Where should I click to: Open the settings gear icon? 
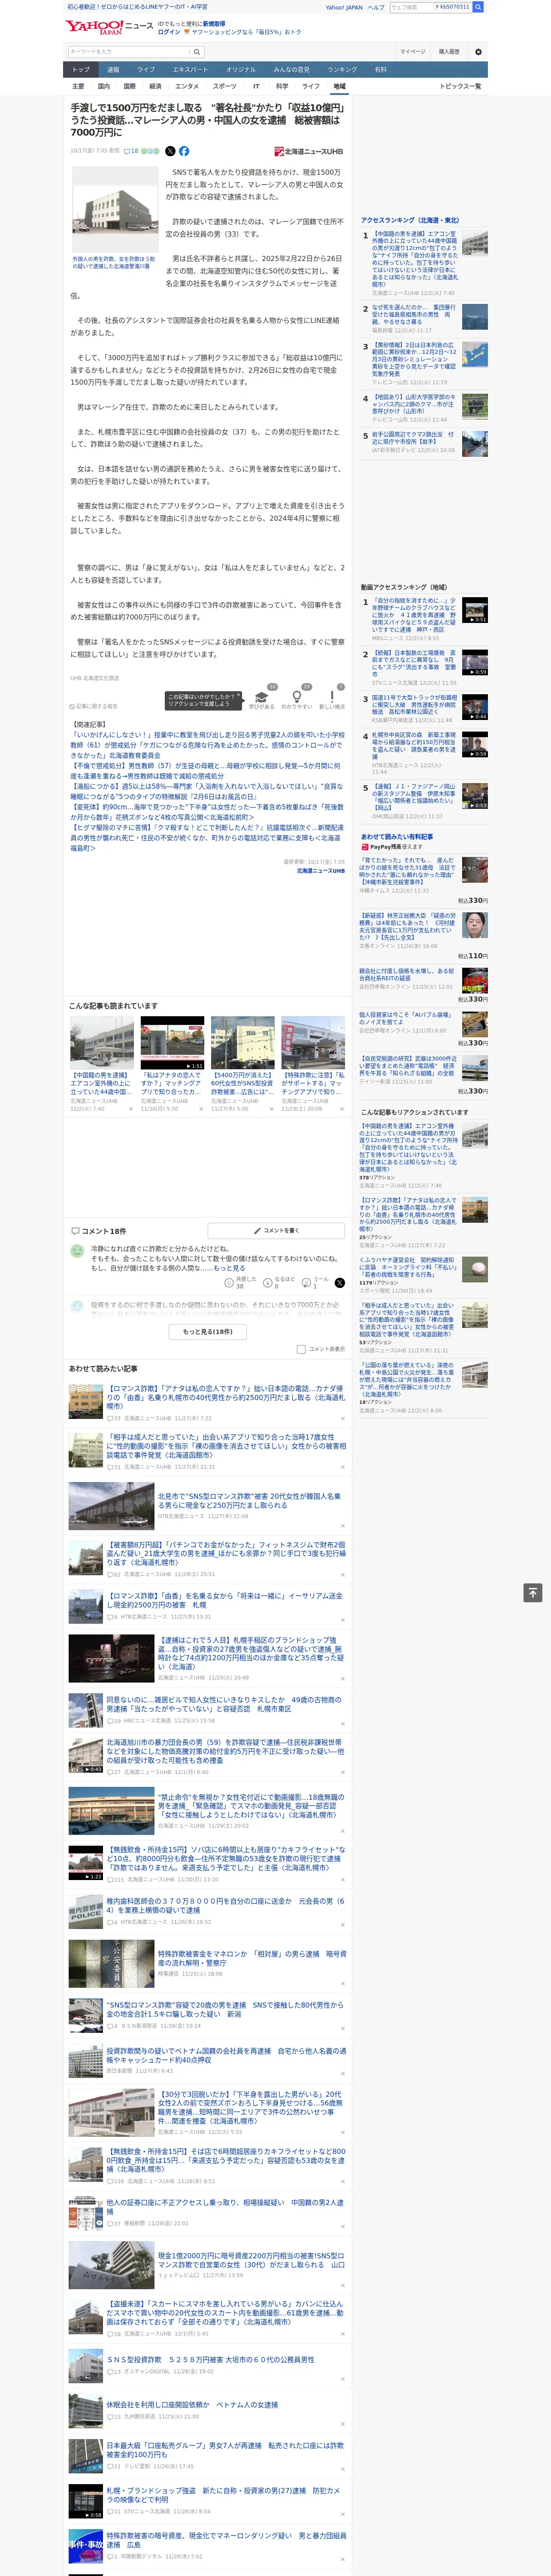click(x=478, y=51)
